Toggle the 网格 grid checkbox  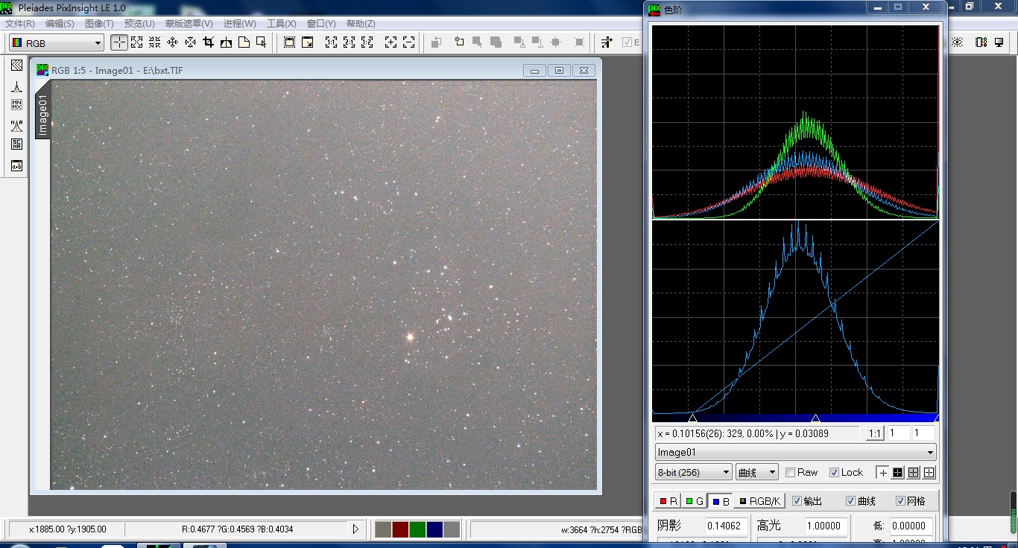pos(900,501)
